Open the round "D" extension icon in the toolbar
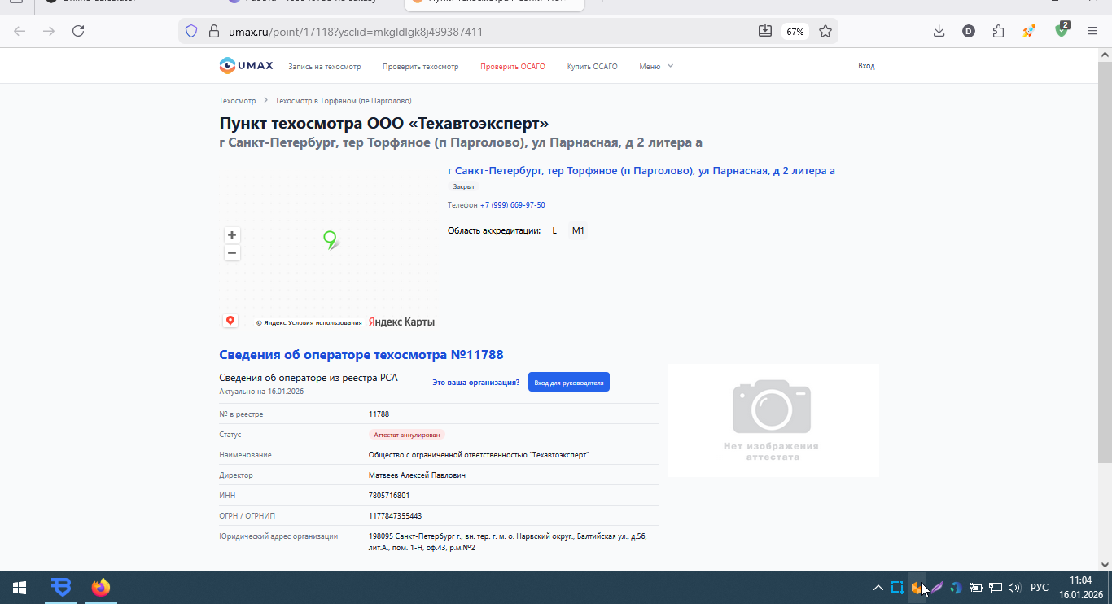Viewport: 1112px width, 604px height. pyautogui.click(x=969, y=31)
